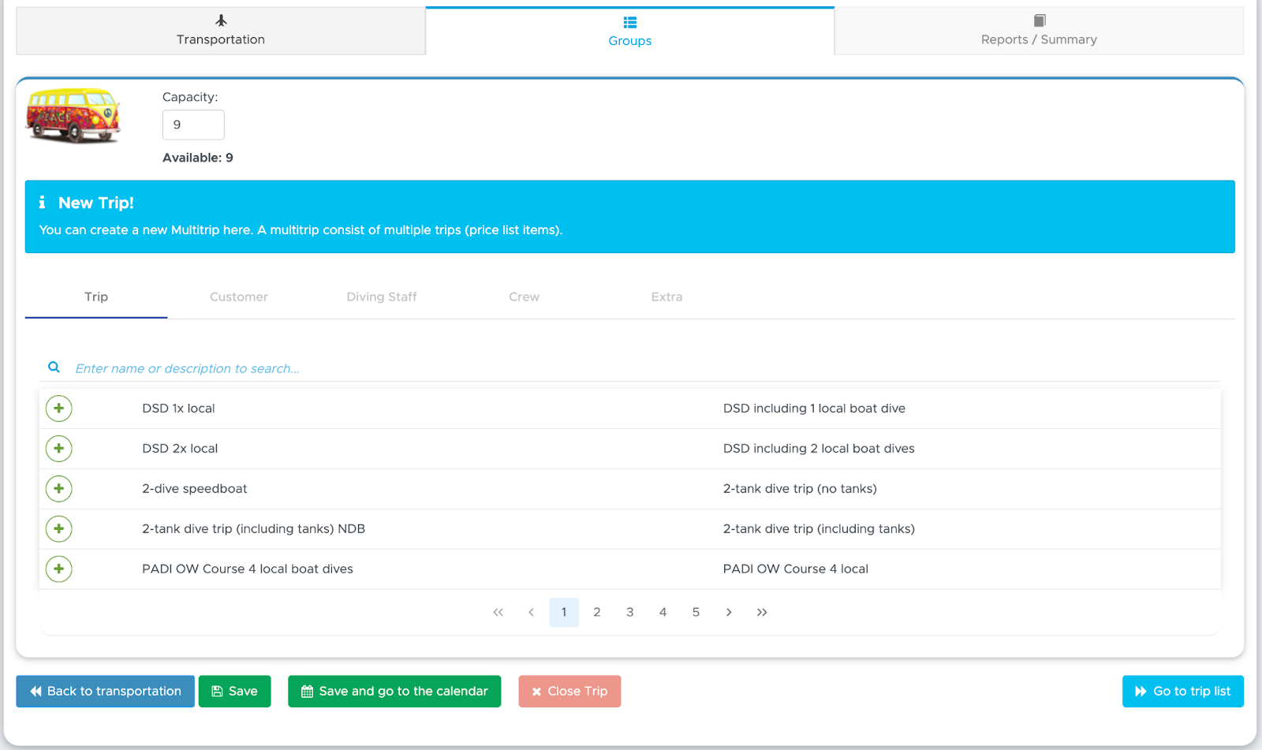Add the 2-dive speedboat trip
The image size is (1262, 750).
pos(59,489)
